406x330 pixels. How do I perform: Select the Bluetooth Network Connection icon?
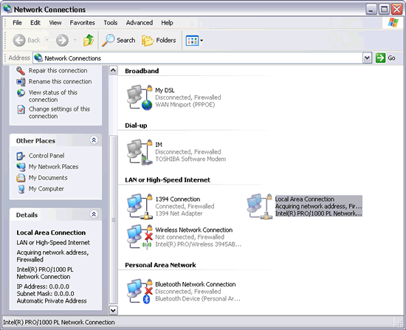(x=140, y=292)
